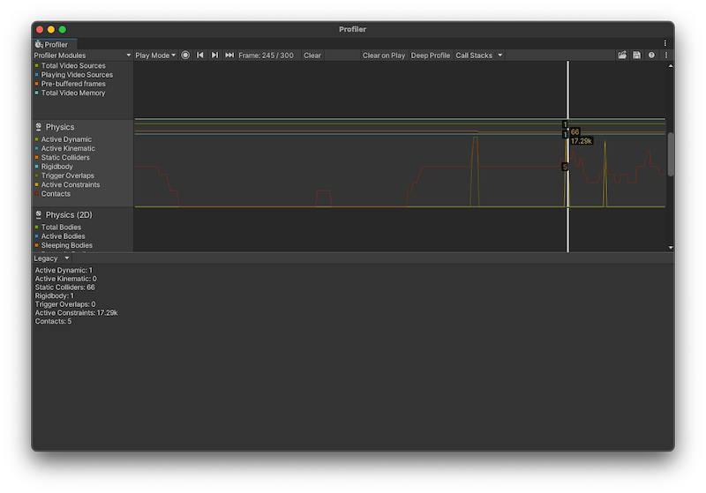Step to the previous frame
The height and width of the screenshot is (493, 706).
(x=200, y=56)
